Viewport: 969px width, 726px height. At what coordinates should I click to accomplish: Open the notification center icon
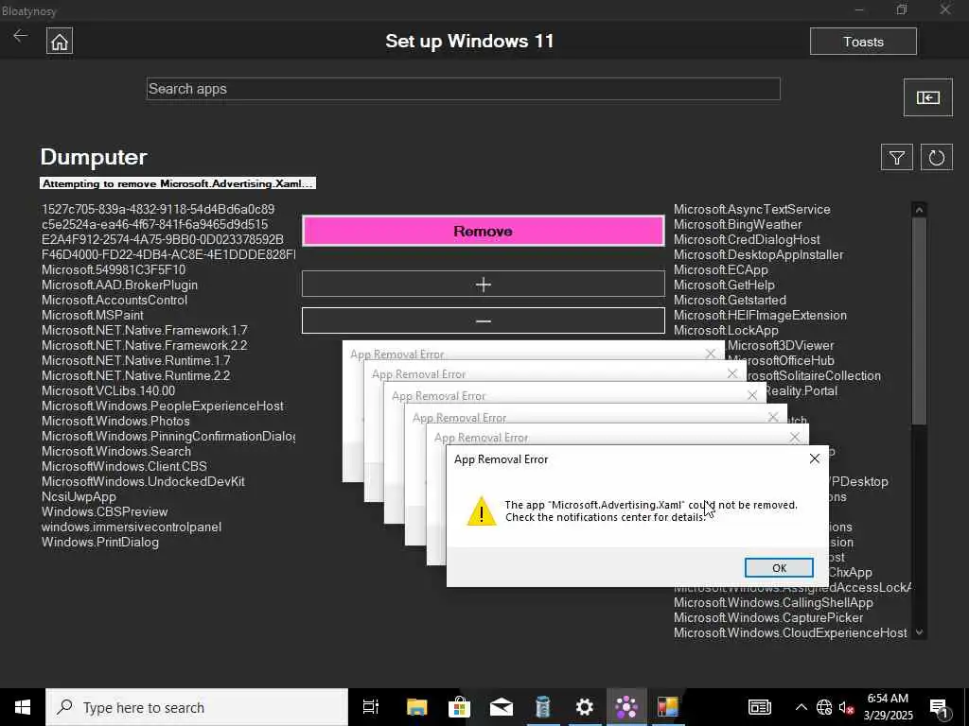(940, 707)
